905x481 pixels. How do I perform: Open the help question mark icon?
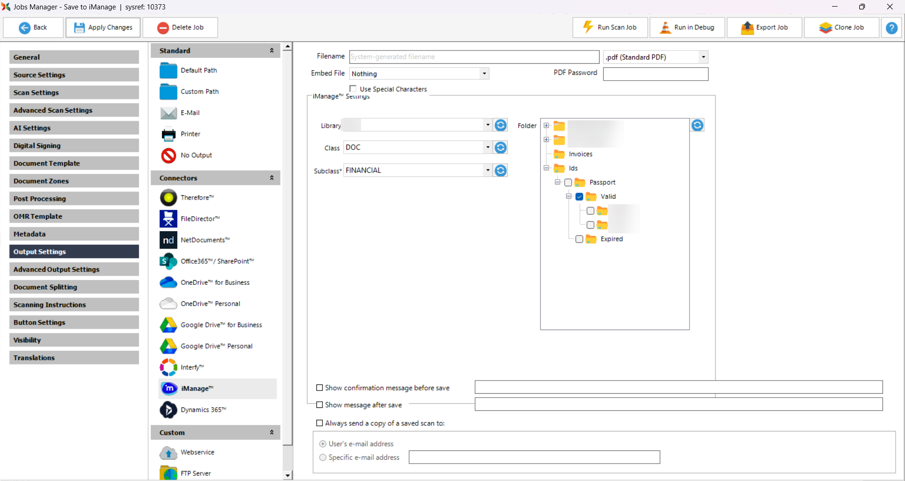[891, 28]
